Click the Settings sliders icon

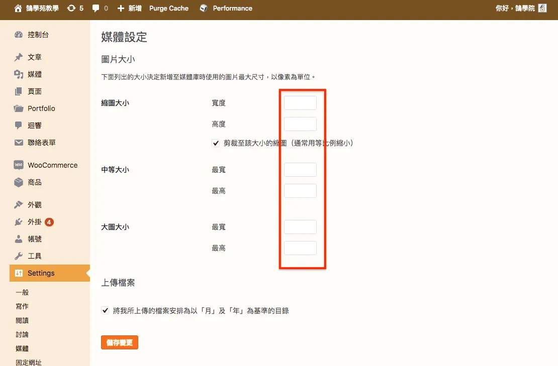coord(19,273)
